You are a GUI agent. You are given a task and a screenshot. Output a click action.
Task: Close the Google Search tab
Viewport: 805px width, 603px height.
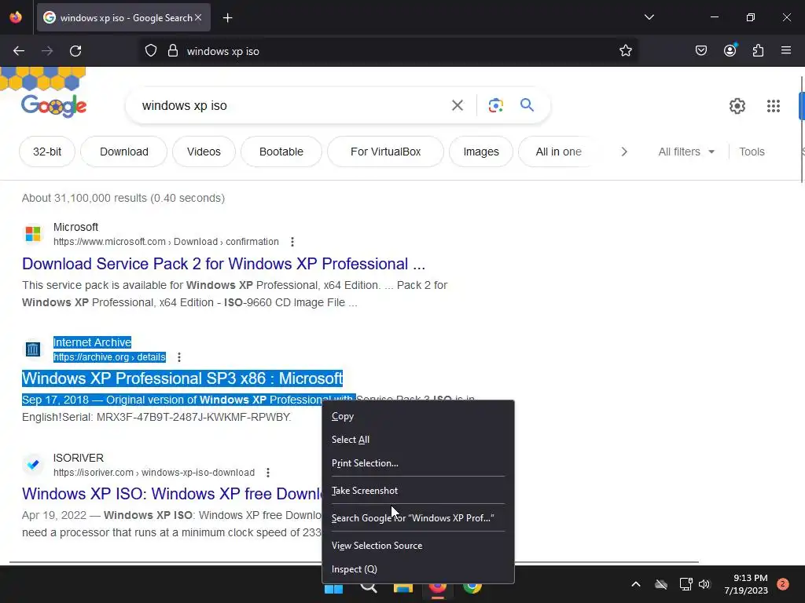[198, 18]
